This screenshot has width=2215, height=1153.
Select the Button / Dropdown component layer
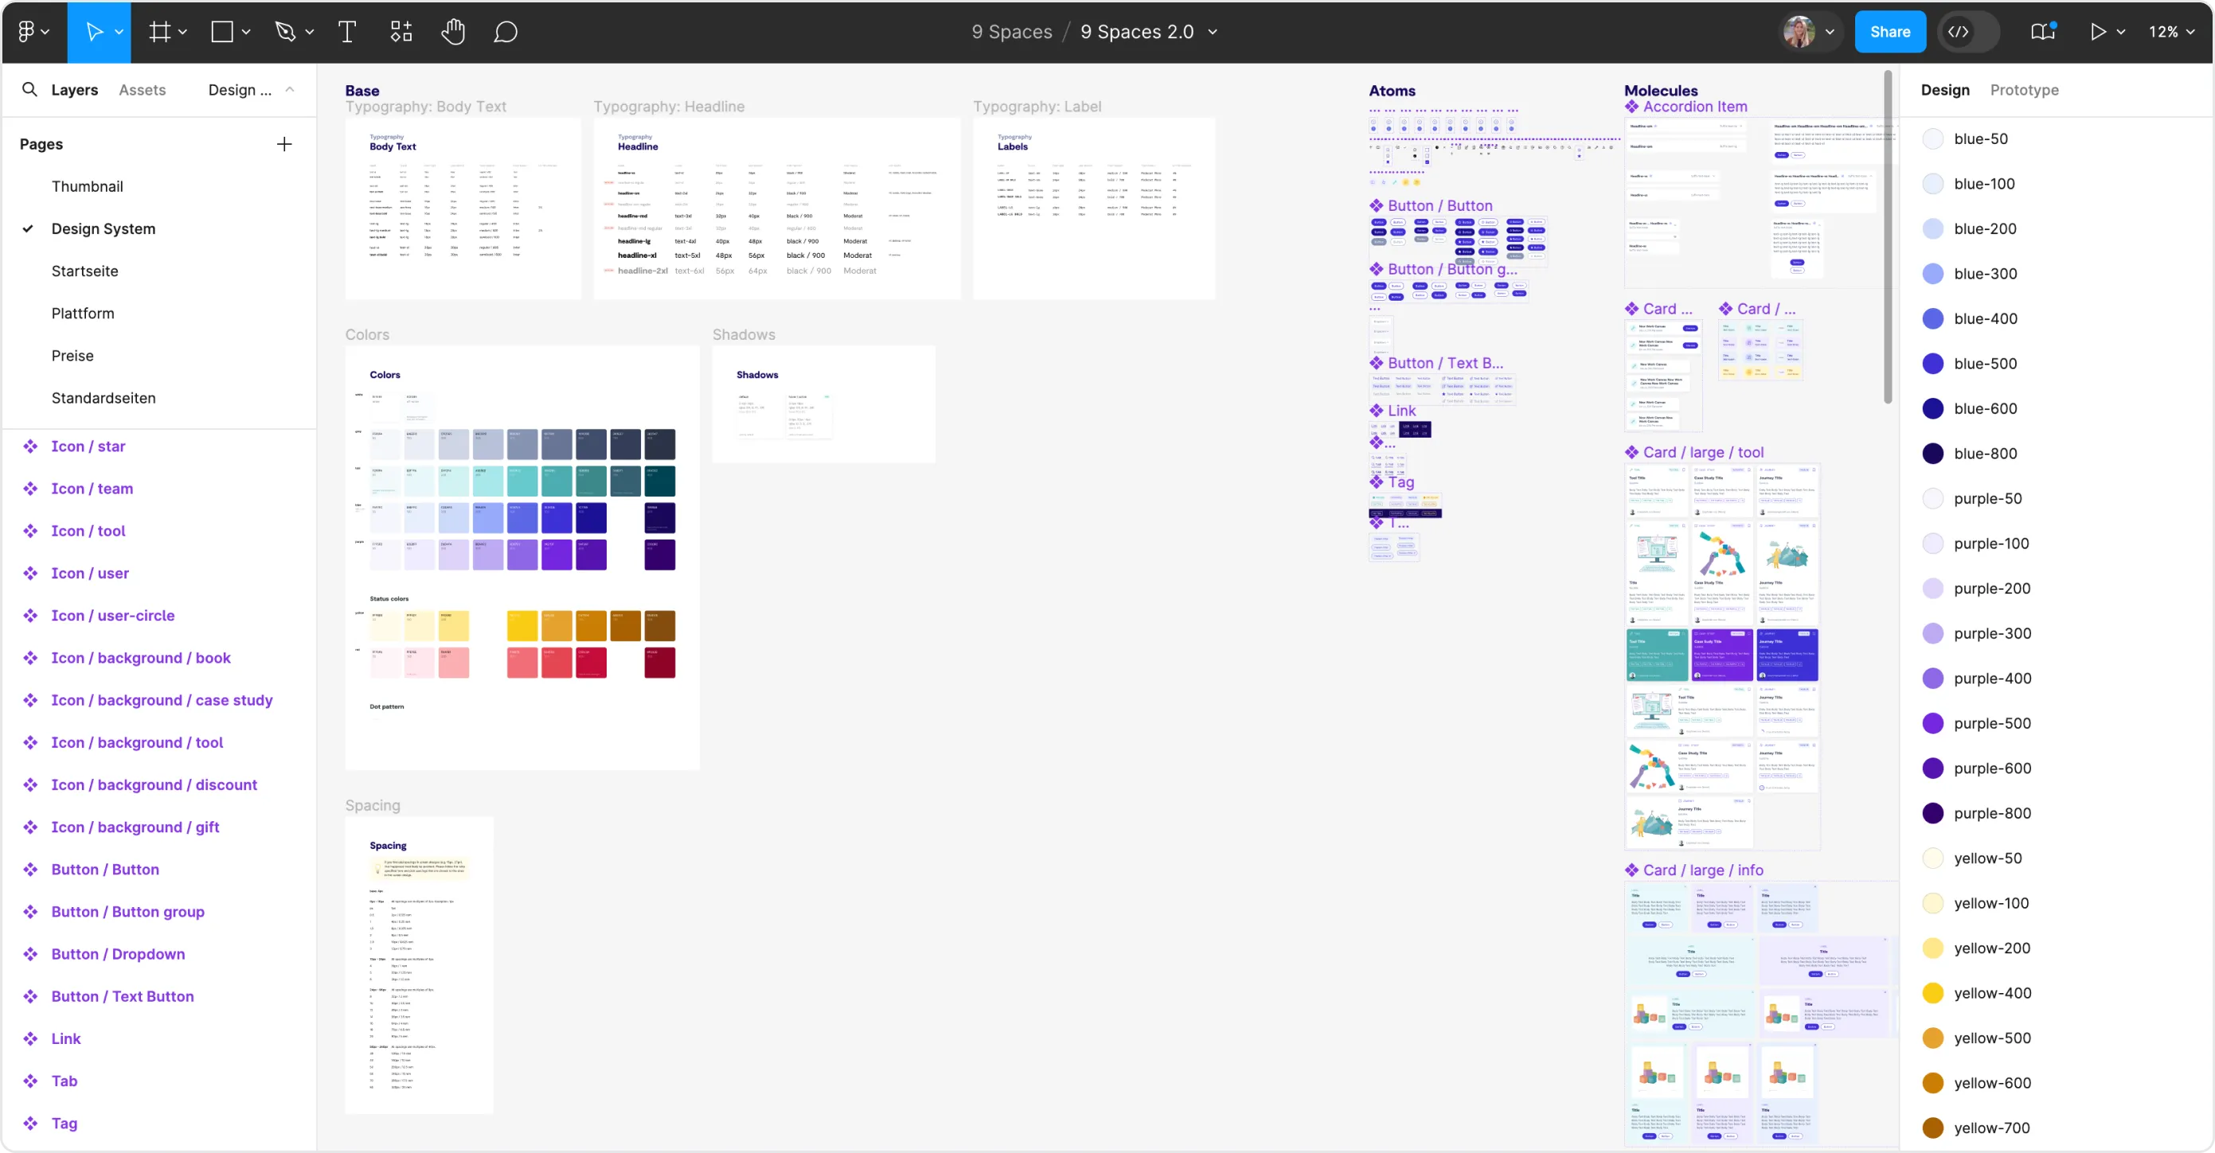[118, 954]
